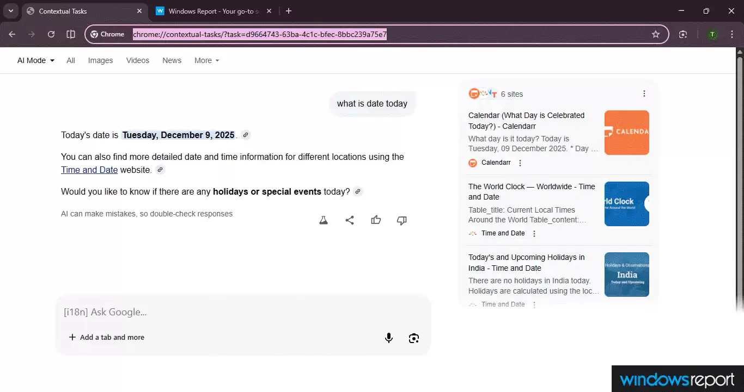Viewport: 744px width, 392px height.
Task: Share the AI response using the share icon
Action: pyautogui.click(x=350, y=220)
